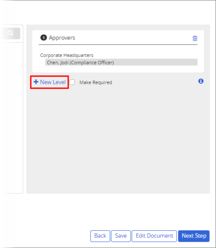The image size is (216, 248).
Task: Select the Approvers level heading
Action: click(x=62, y=38)
